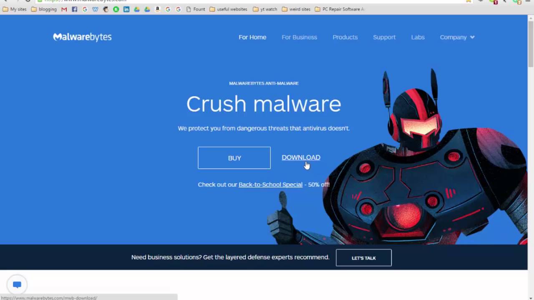Open the My sites bookmark folder

[15, 9]
